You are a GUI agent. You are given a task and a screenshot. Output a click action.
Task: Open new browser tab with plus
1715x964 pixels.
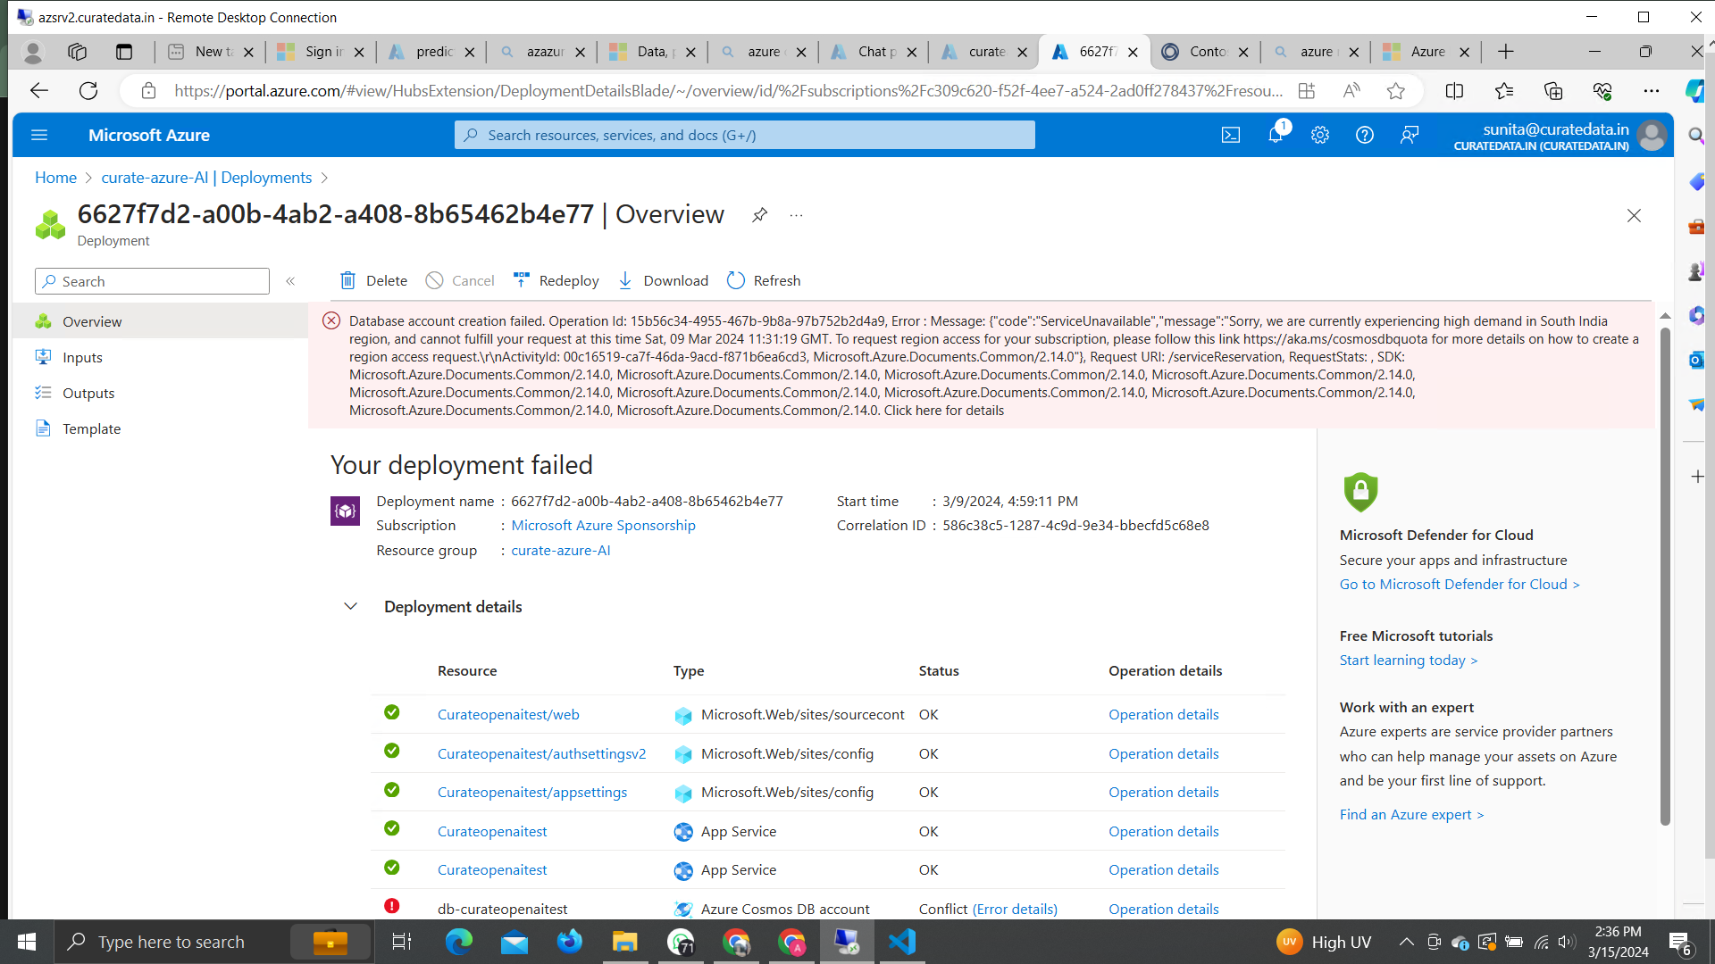pyautogui.click(x=1506, y=52)
